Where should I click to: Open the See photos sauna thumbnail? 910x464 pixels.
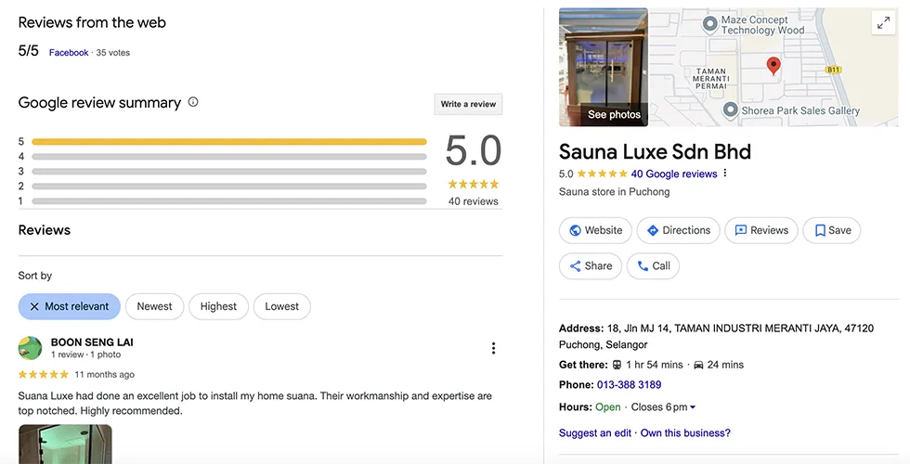(x=604, y=67)
